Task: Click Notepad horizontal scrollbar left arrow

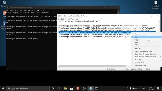Action: point(58,66)
